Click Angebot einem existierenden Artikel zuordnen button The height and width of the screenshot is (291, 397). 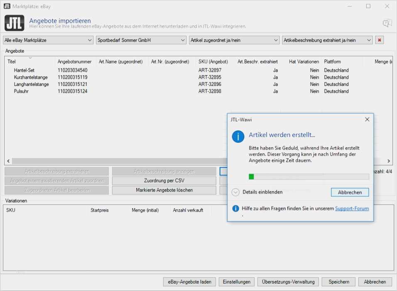(x=57, y=181)
